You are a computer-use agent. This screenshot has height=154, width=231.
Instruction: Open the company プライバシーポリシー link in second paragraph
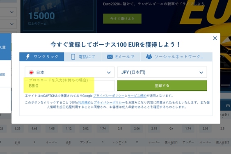point(109,102)
